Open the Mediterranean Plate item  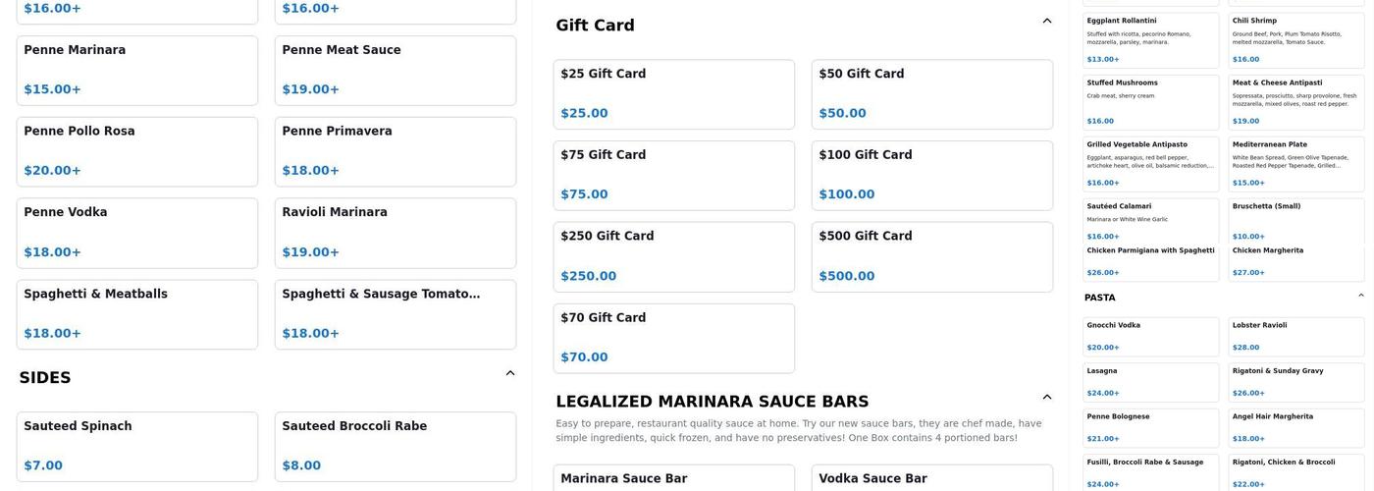[1295, 163]
